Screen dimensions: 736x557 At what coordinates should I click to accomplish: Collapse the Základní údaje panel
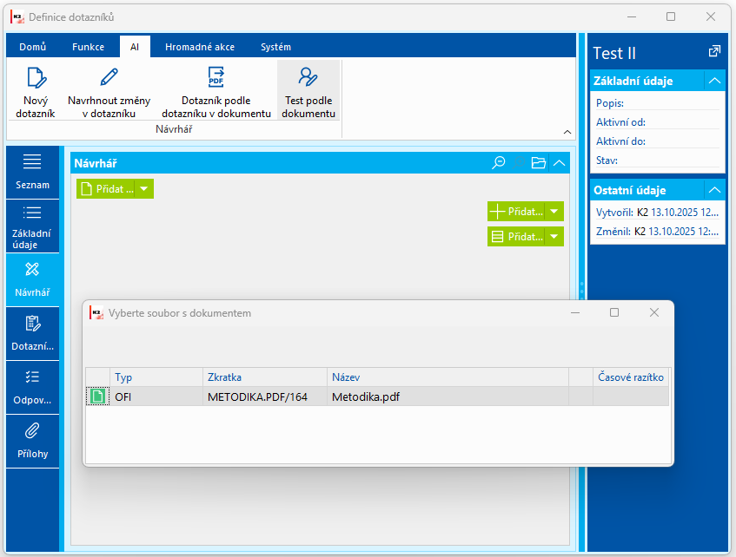714,81
